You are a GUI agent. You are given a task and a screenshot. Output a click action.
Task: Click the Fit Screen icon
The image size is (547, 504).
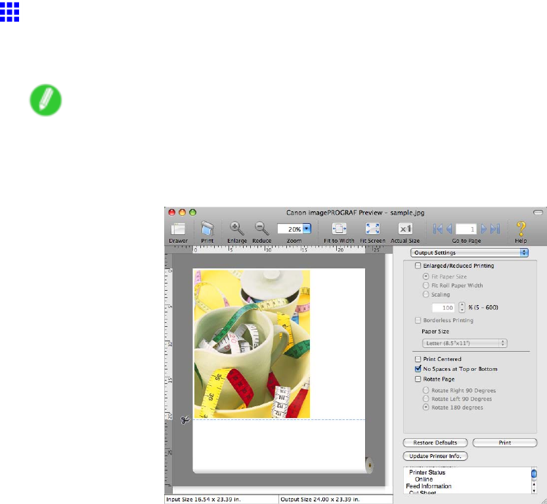tap(372, 229)
